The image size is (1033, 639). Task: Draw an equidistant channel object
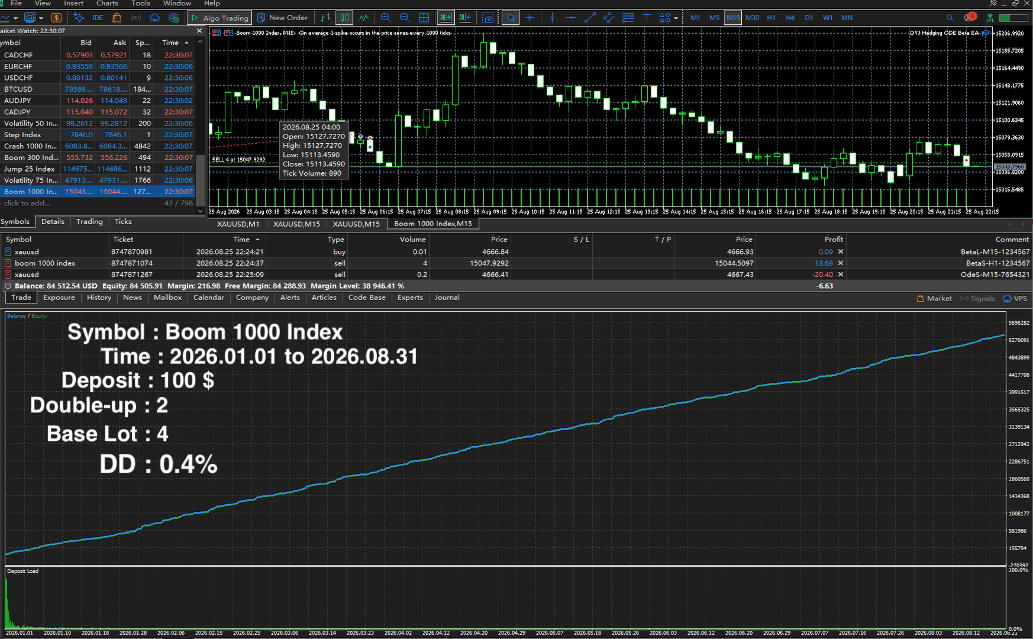pos(609,18)
